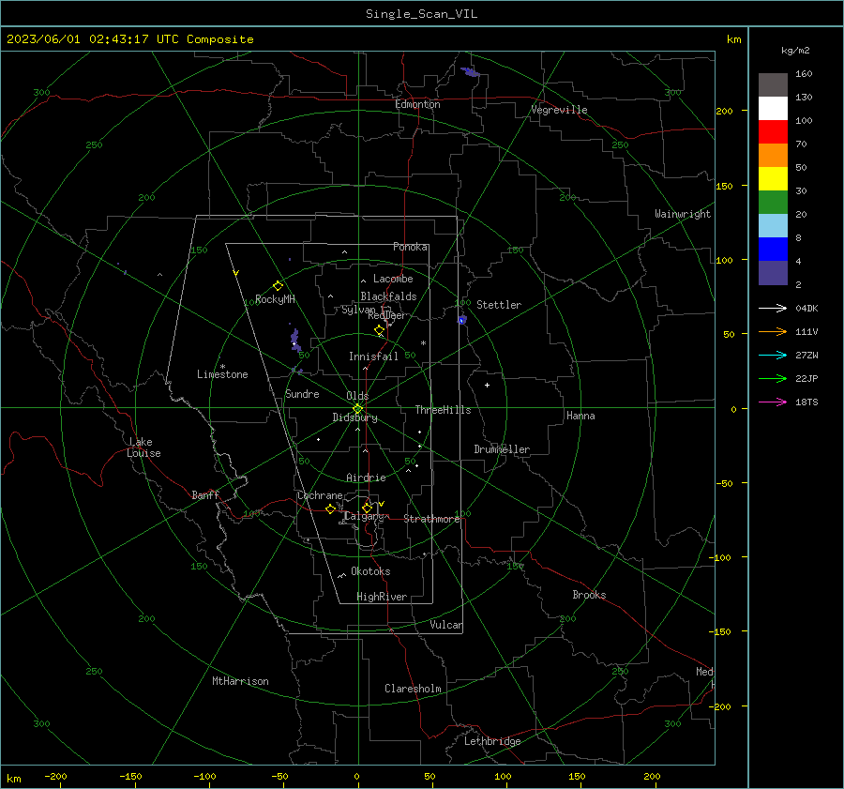This screenshot has width=844, height=789.
Task: Click the white 04DK arrow icon
Action: (x=773, y=308)
